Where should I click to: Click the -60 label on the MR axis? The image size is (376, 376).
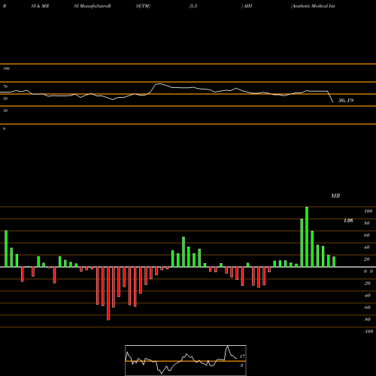(367, 308)
